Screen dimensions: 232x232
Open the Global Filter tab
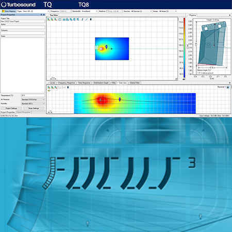tap(135, 83)
